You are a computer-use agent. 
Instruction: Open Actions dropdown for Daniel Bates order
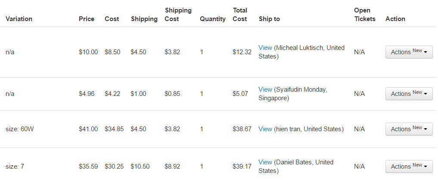click(x=409, y=166)
